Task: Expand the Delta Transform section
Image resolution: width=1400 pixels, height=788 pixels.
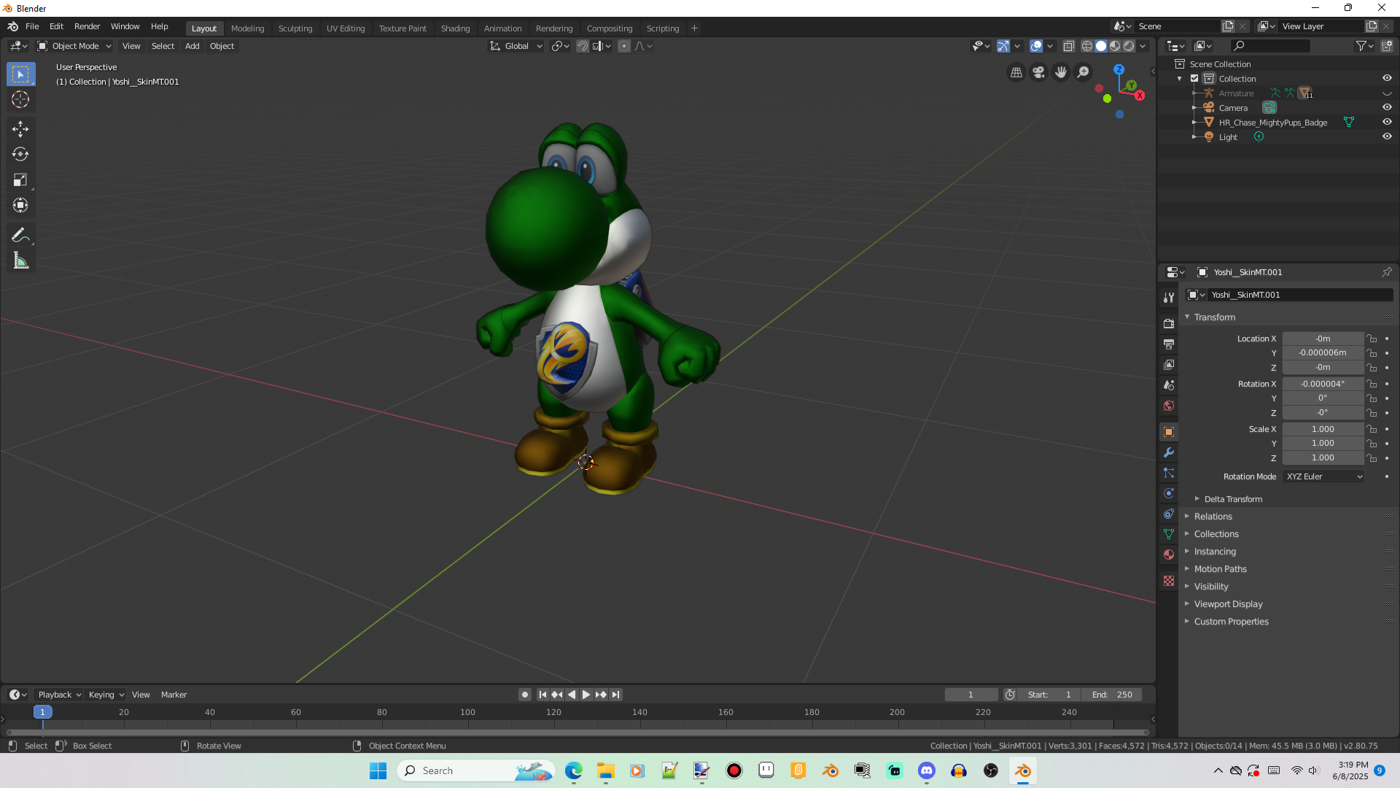Action: coord(1232,499)
